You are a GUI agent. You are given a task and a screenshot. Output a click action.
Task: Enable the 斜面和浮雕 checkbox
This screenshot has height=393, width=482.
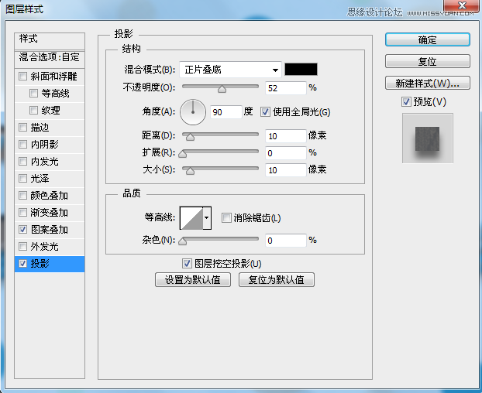(22, 76)
